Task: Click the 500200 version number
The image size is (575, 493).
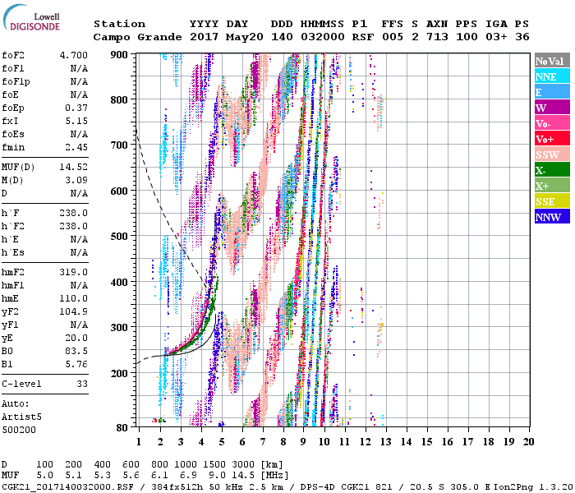Action: point(19,430)
